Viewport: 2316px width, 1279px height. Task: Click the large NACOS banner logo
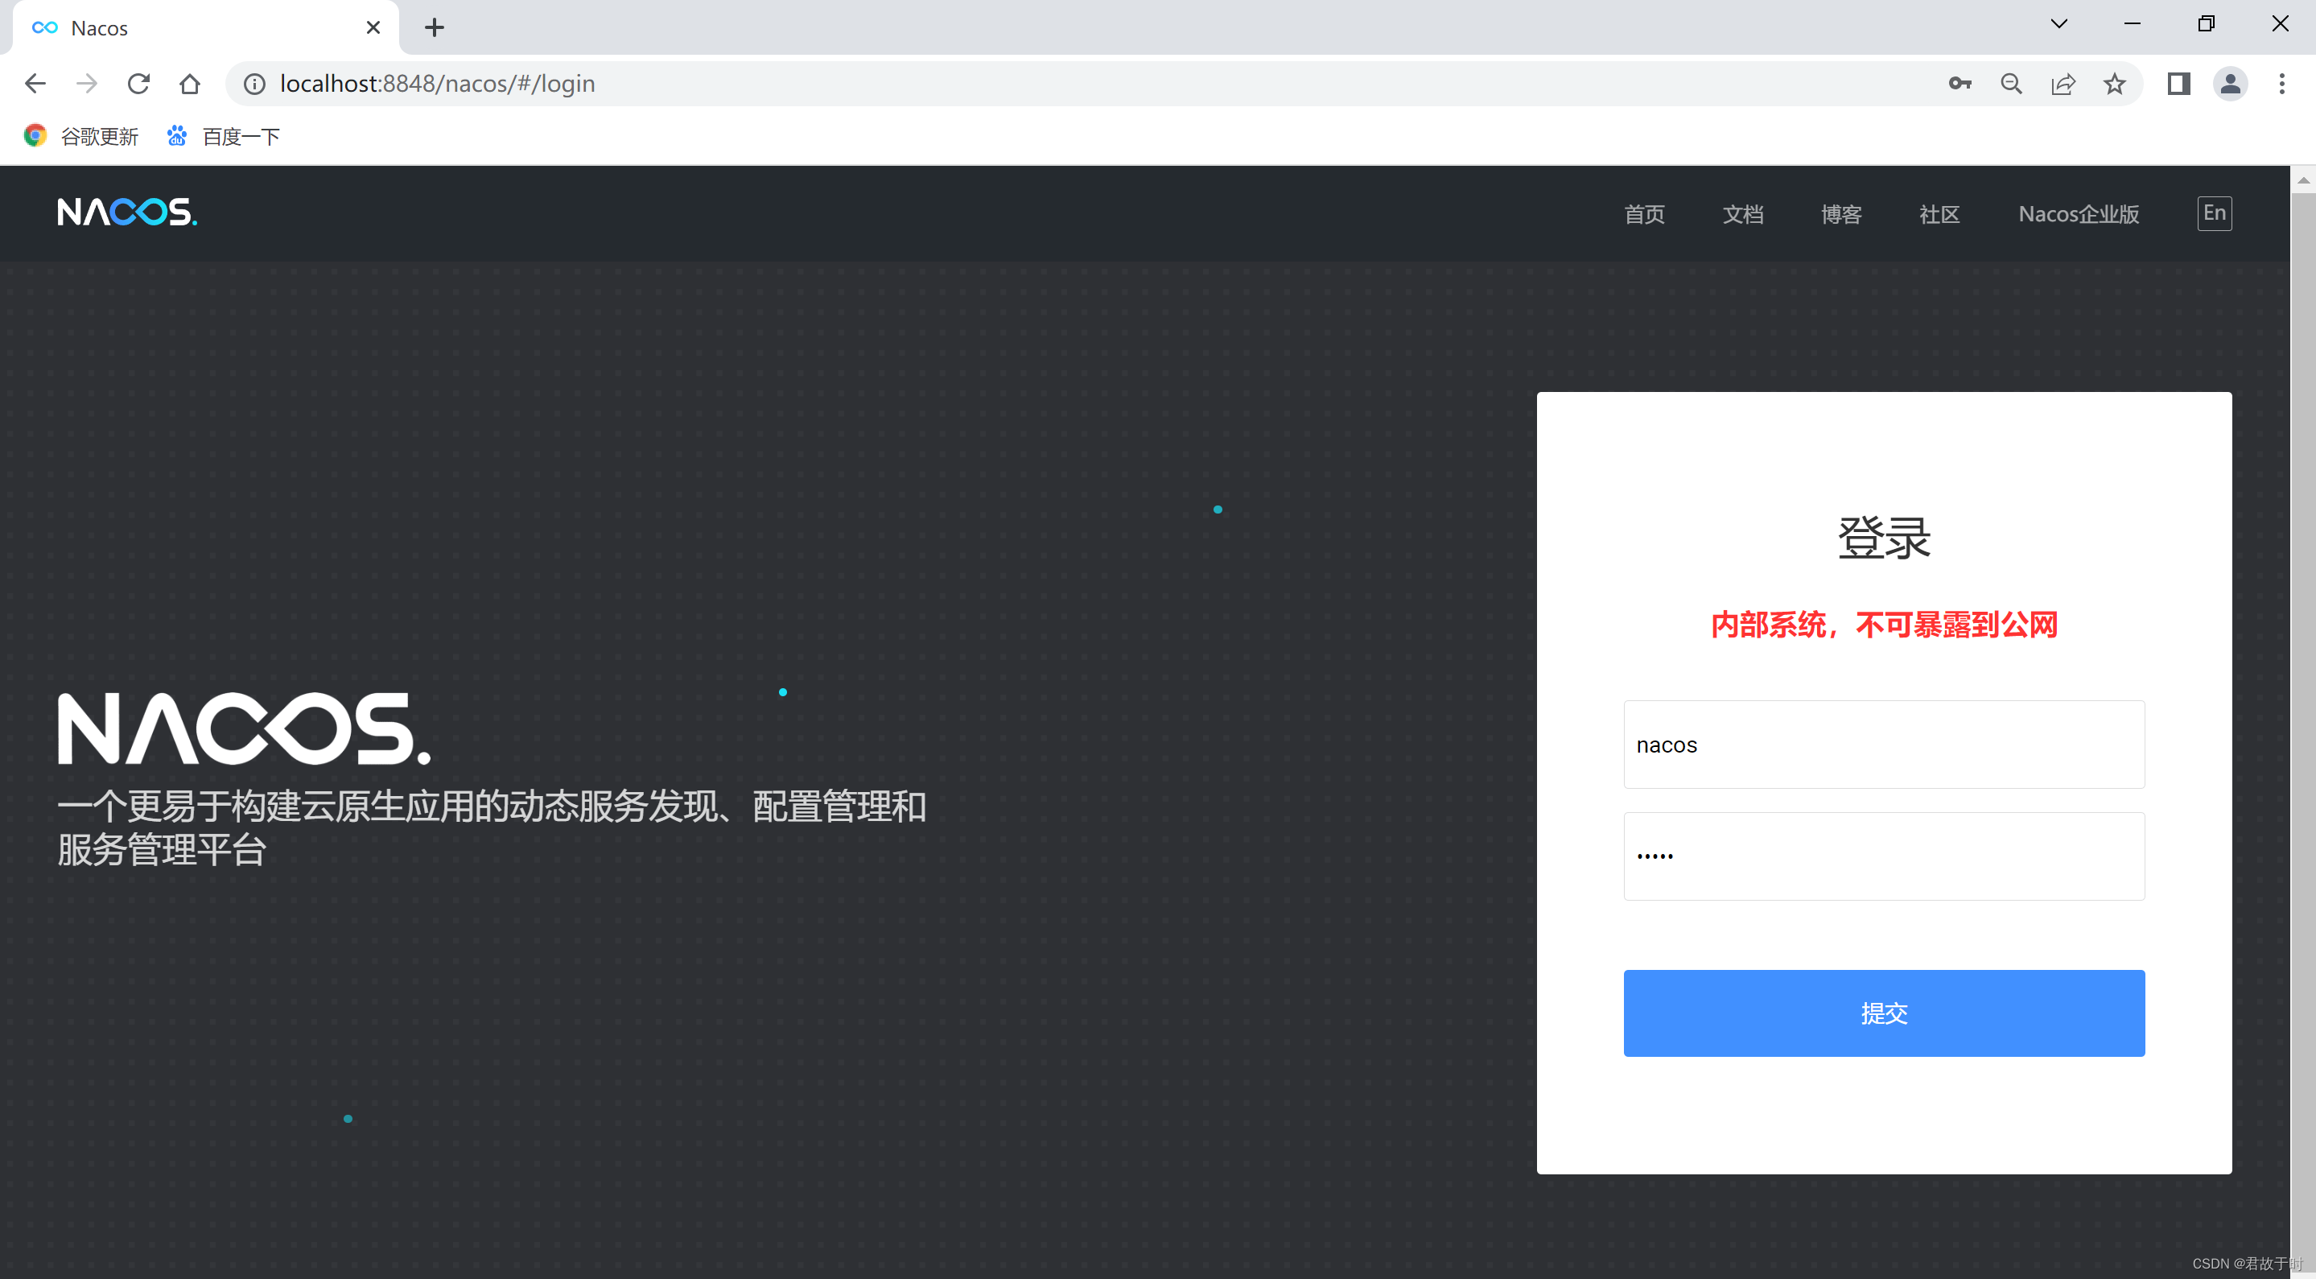tap(244, 728)
